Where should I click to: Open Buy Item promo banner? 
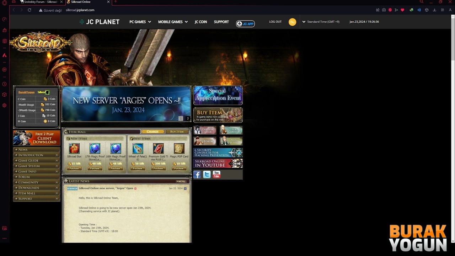(x=218, y=115)
